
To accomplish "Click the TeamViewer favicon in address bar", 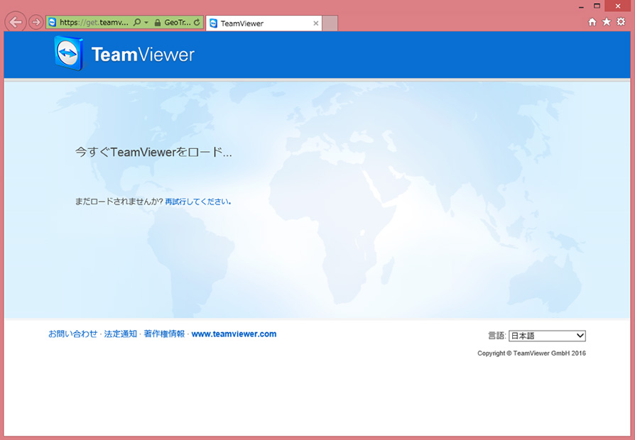I will [x=53, y=22].
